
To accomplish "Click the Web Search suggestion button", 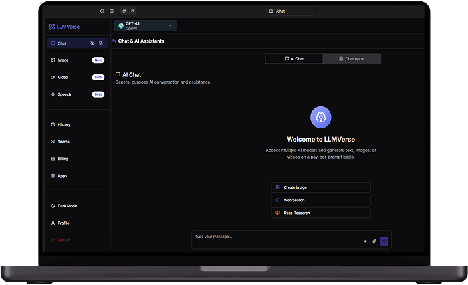I will 321,200.
